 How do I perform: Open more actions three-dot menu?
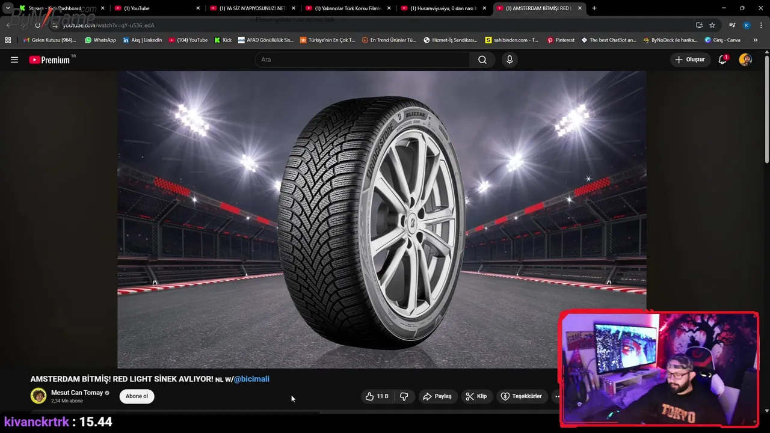[557, 396]
